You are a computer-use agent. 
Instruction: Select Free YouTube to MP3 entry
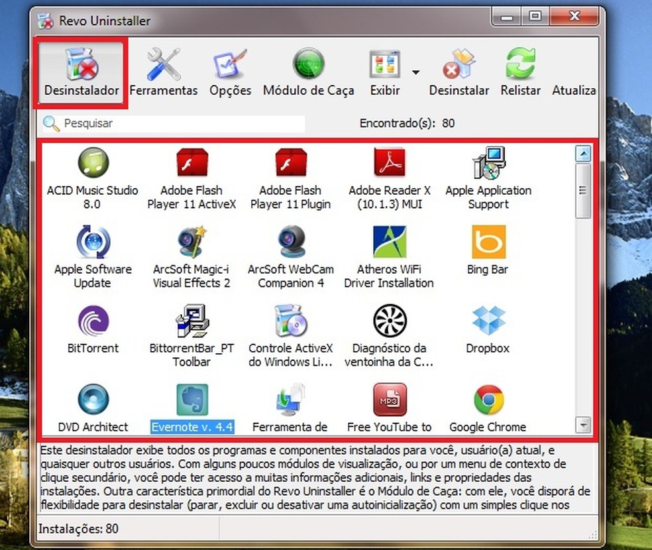[390, 408]
